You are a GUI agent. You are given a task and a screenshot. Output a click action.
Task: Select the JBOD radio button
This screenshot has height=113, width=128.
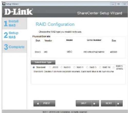tap(50, 67)
